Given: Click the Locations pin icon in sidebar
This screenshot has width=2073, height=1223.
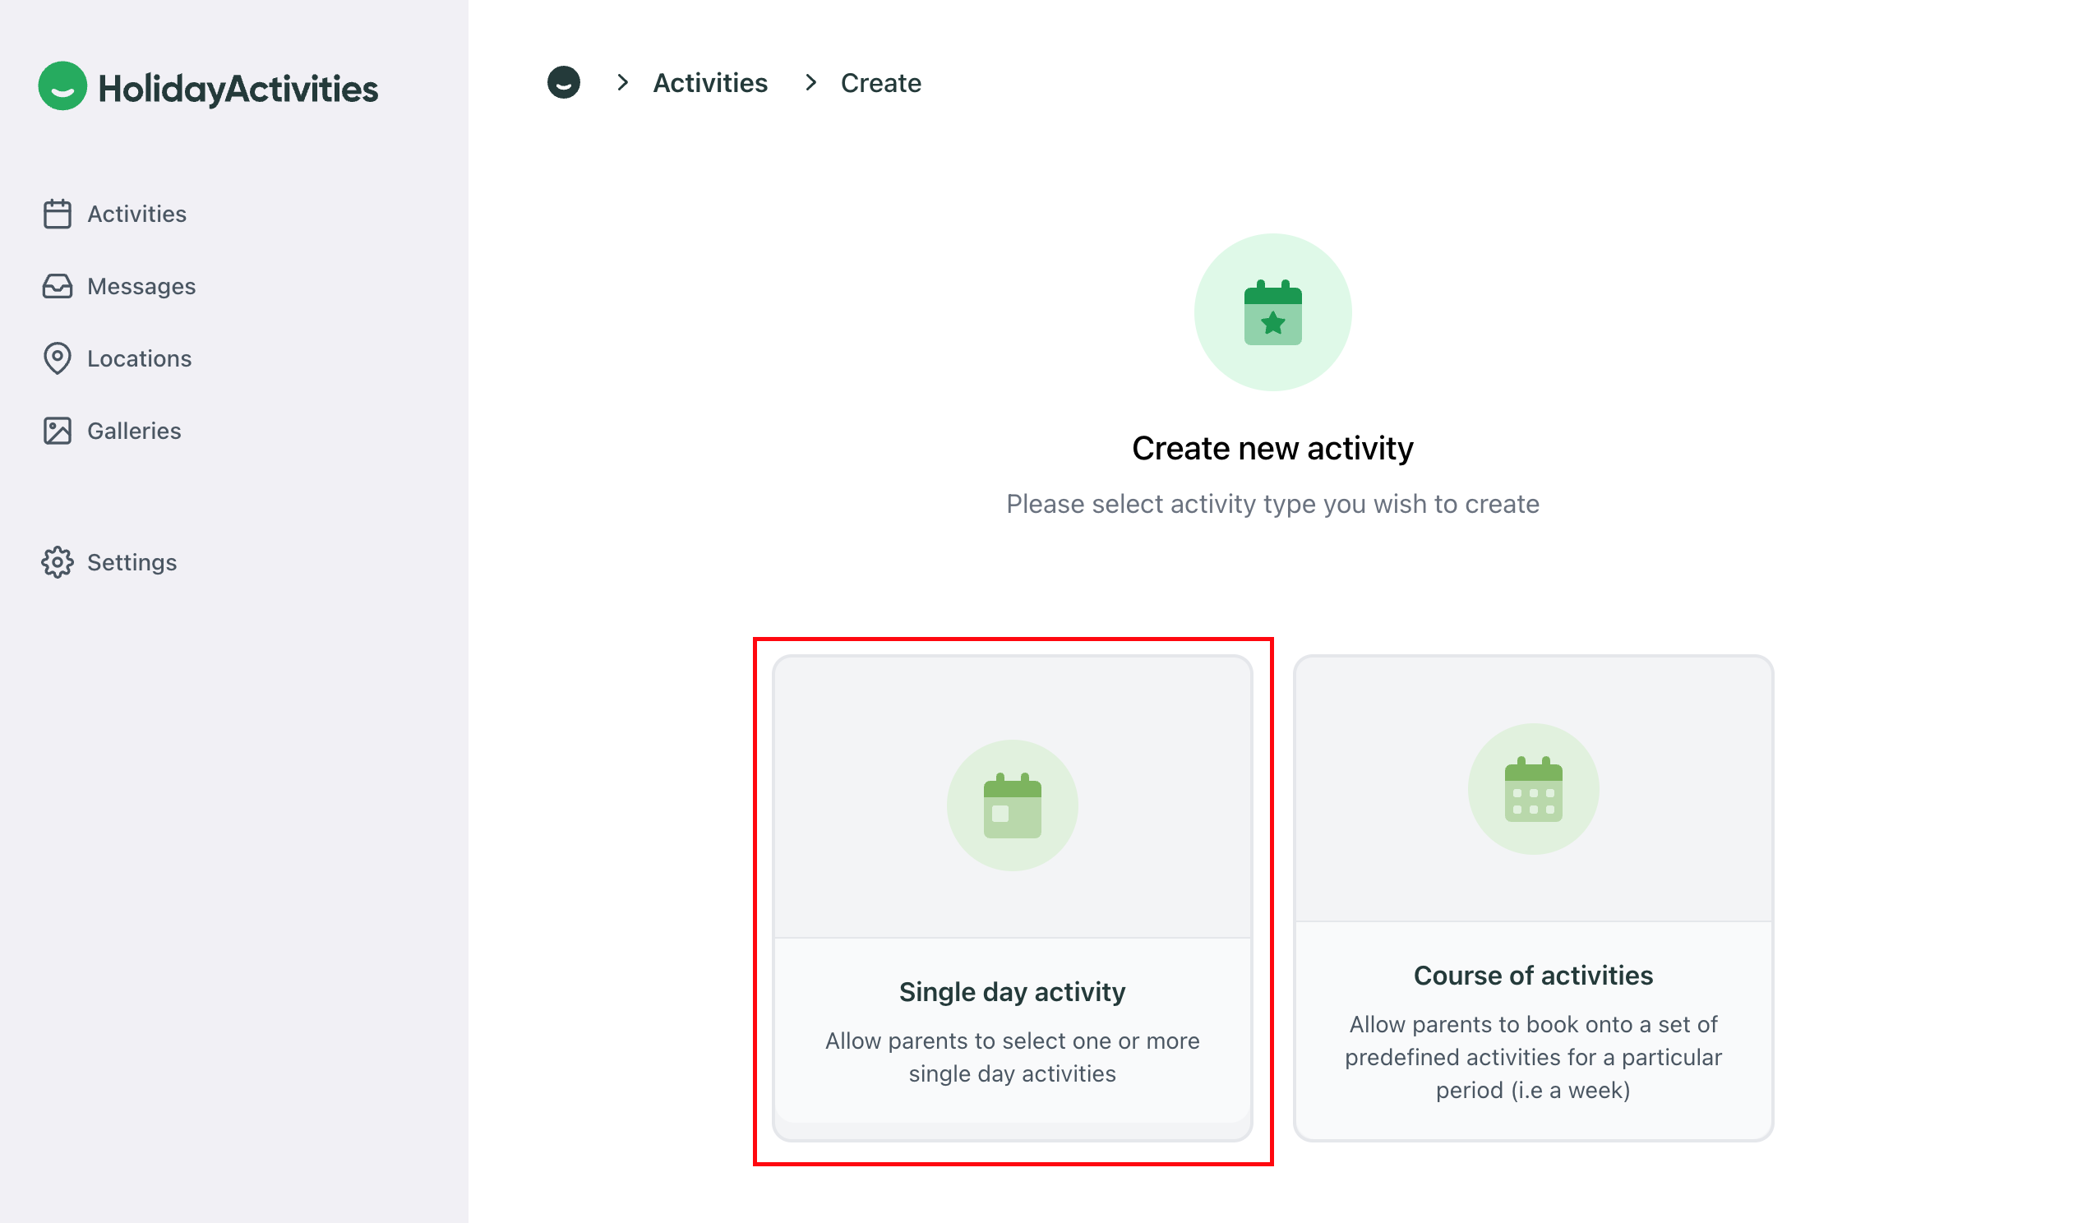Looking at the screenshot, I should pyautogui.click(x=57, y=358).
